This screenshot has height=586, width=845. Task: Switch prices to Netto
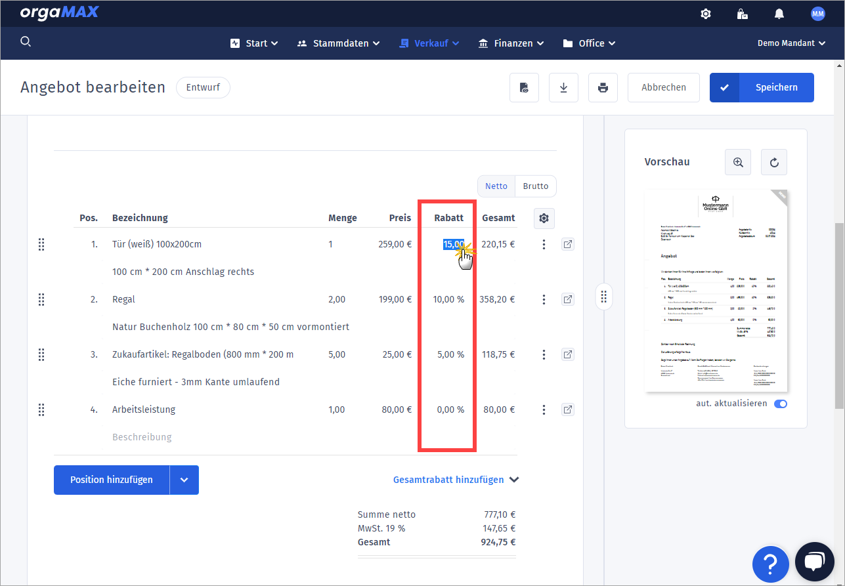pyautogui.click(x=496, y=186)
